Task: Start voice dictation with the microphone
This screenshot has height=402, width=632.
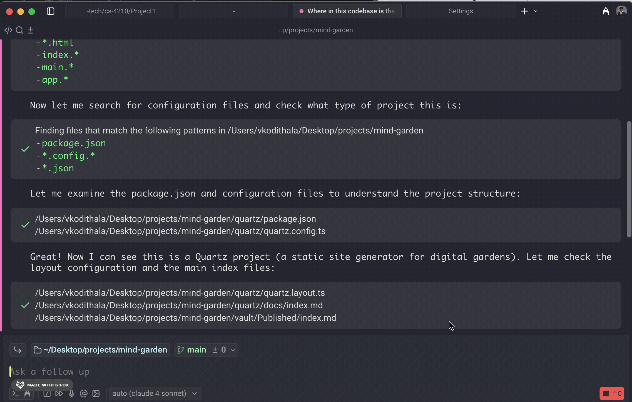Action: tap(72, 393)
